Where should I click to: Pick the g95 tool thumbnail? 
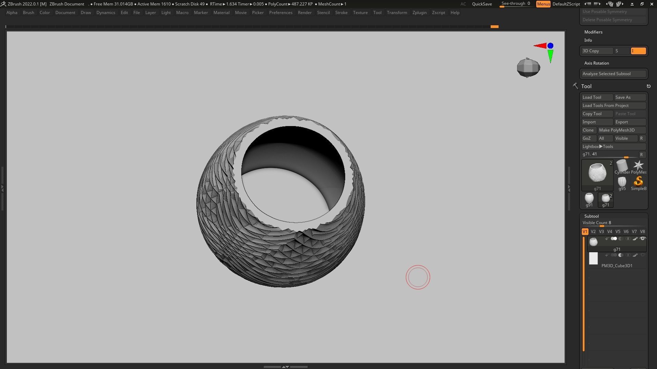point(622,182)
